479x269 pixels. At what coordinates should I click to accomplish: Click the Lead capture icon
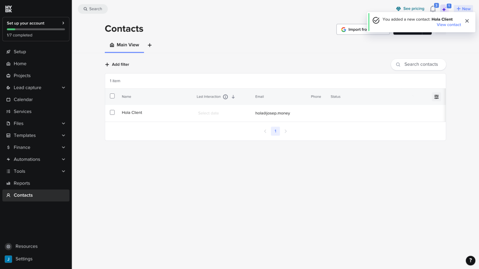pyautogui.click(x=8, y=87)
